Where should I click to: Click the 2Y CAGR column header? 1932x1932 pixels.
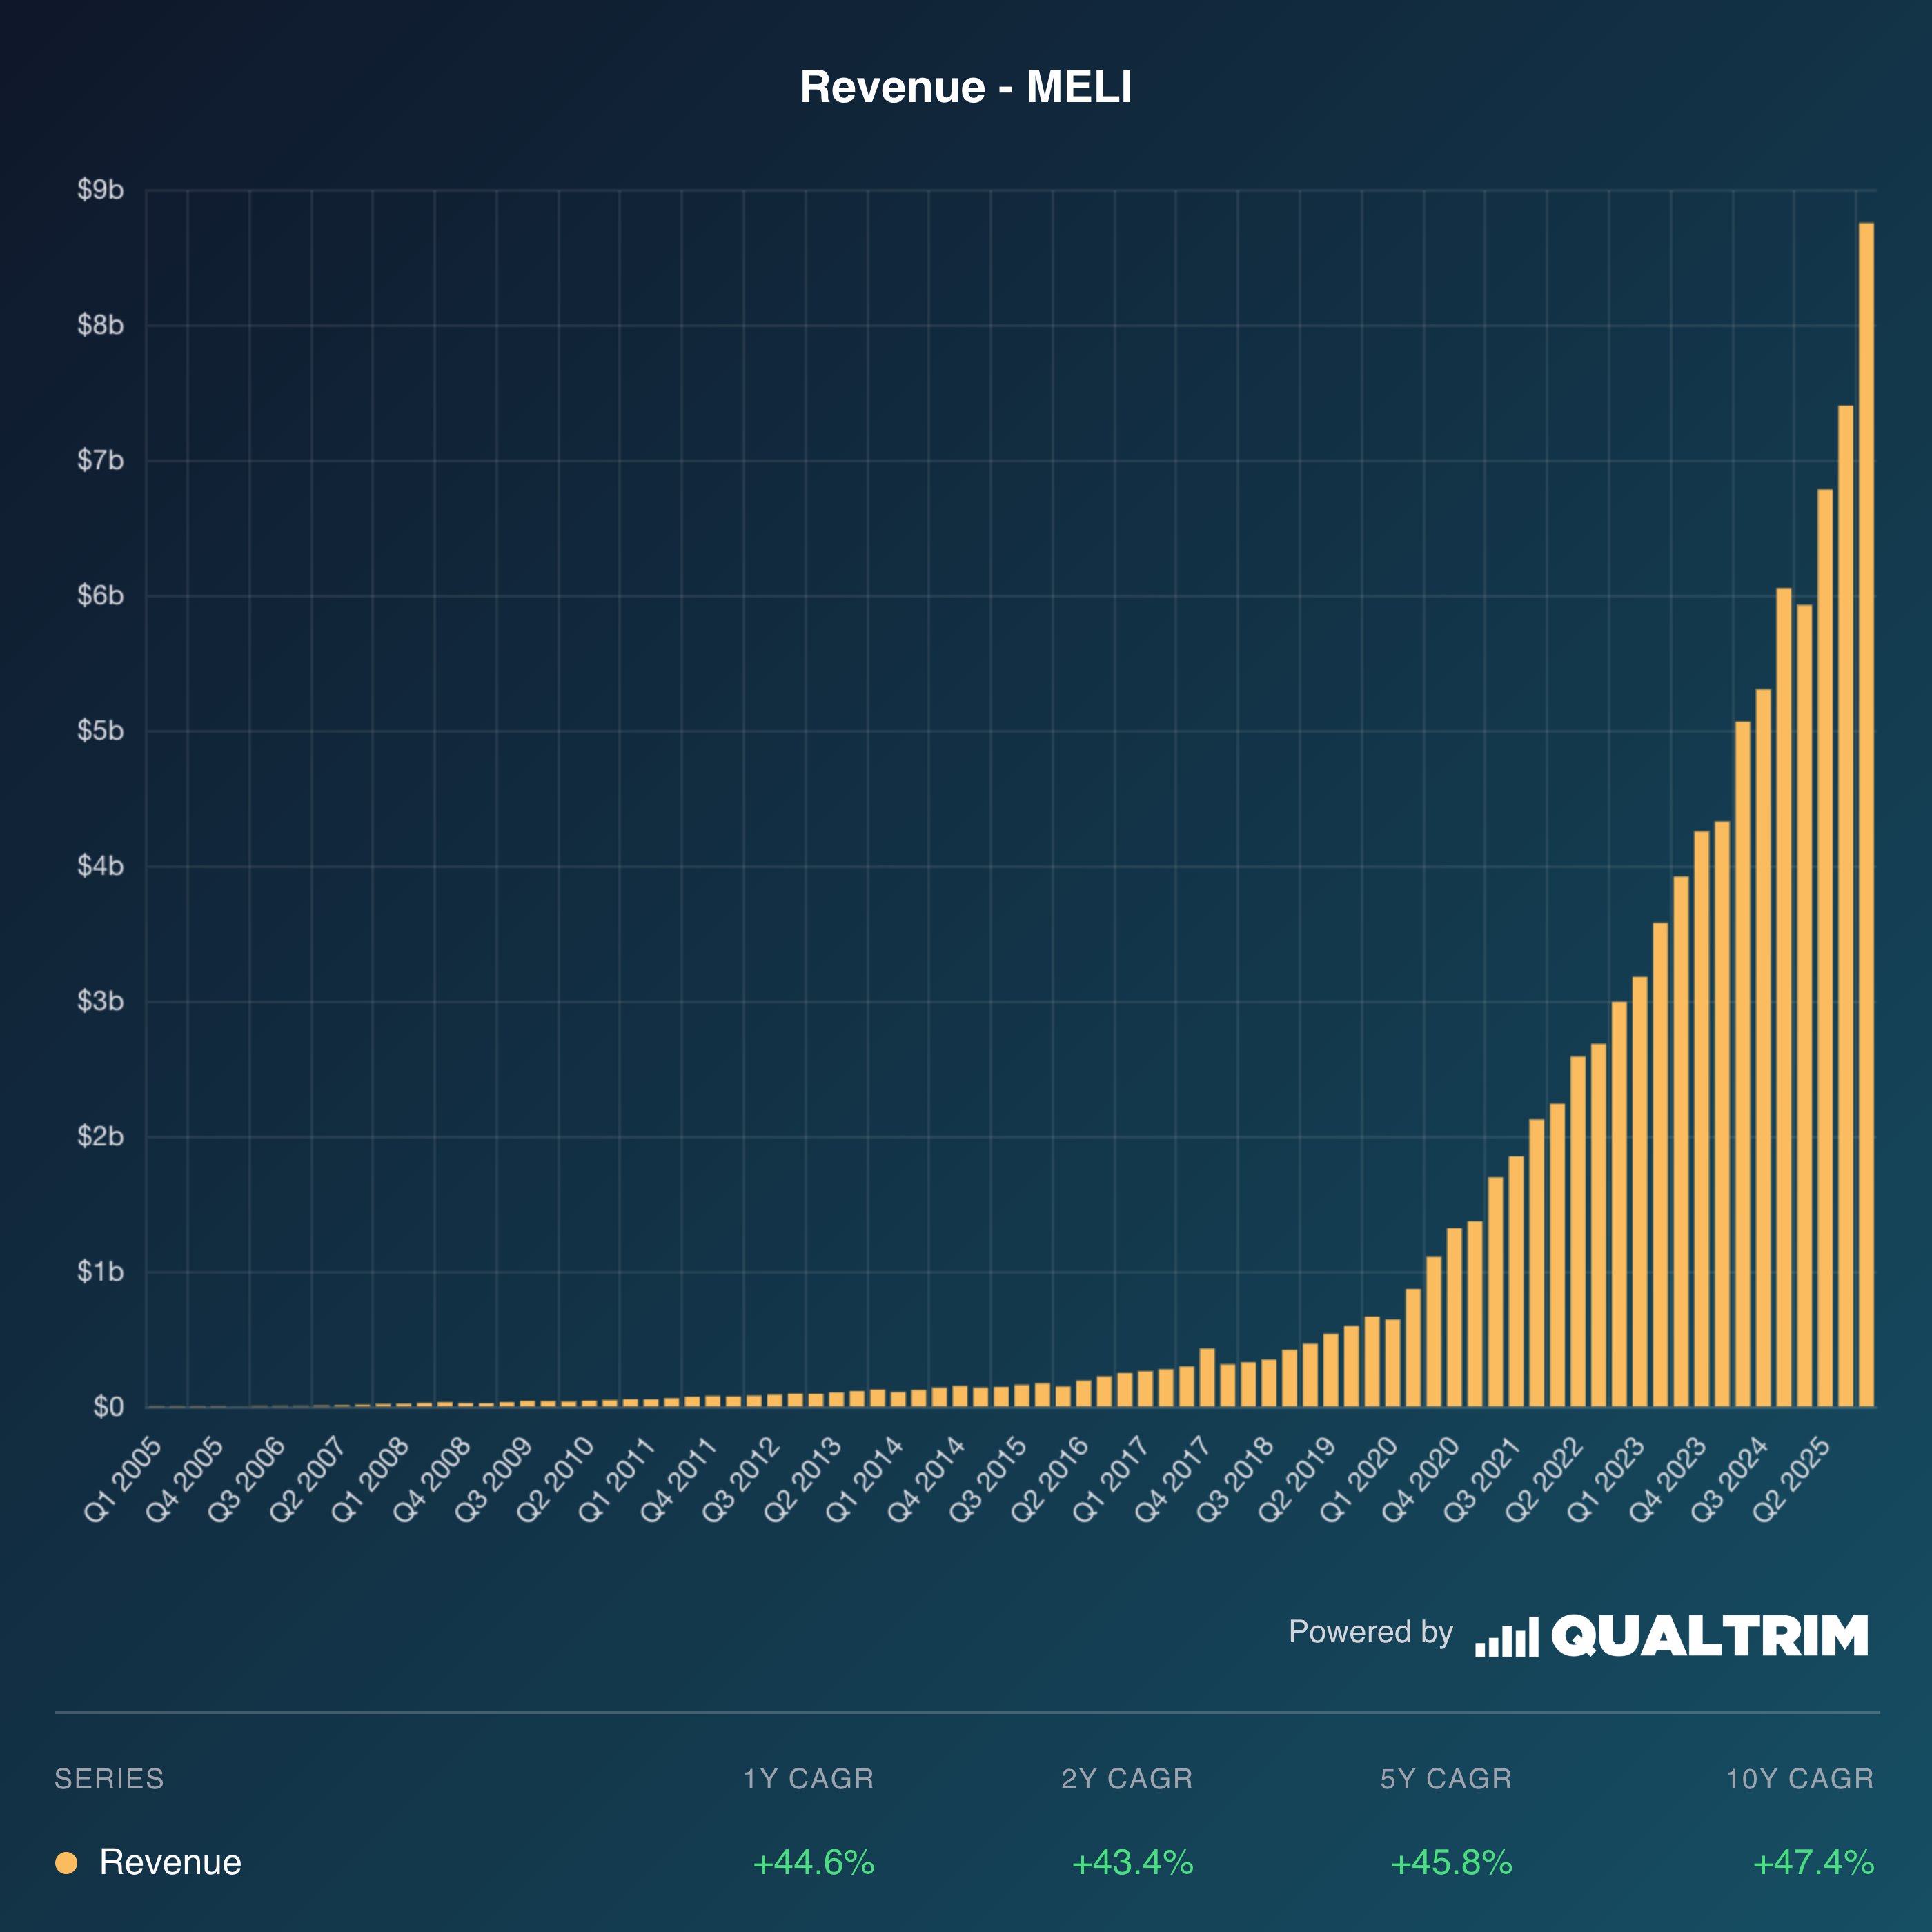[1127, 1779]
